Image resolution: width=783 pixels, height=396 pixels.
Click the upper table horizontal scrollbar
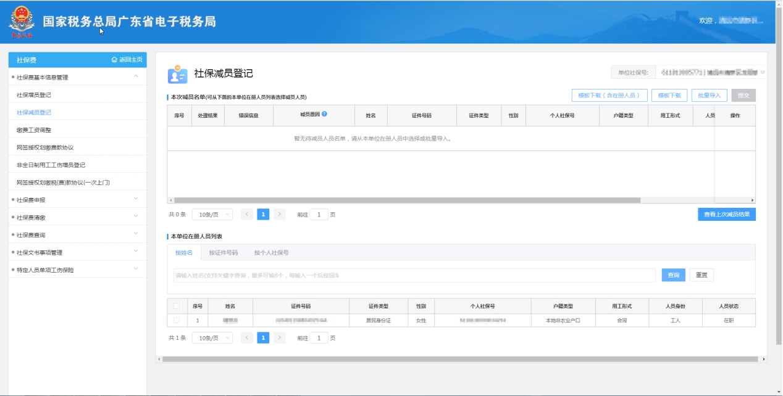tap(408, 200)
